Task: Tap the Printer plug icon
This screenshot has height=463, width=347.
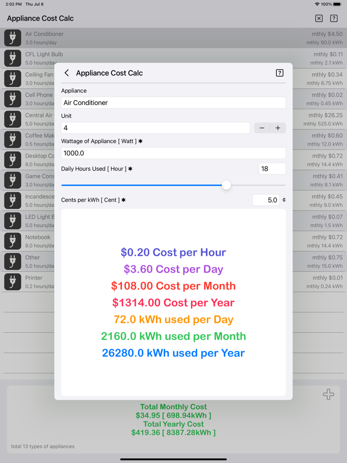Action: (12, 282)
